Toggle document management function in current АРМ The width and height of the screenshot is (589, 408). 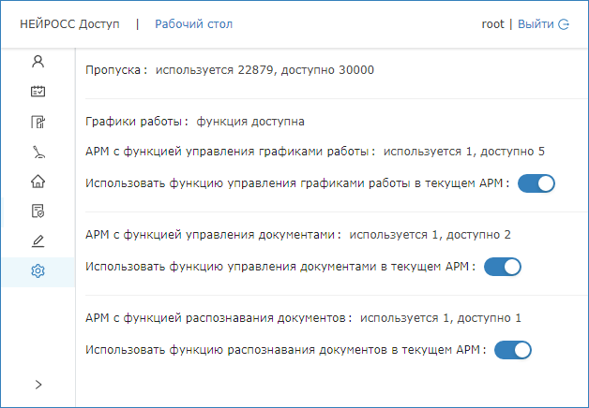[502, 267]
